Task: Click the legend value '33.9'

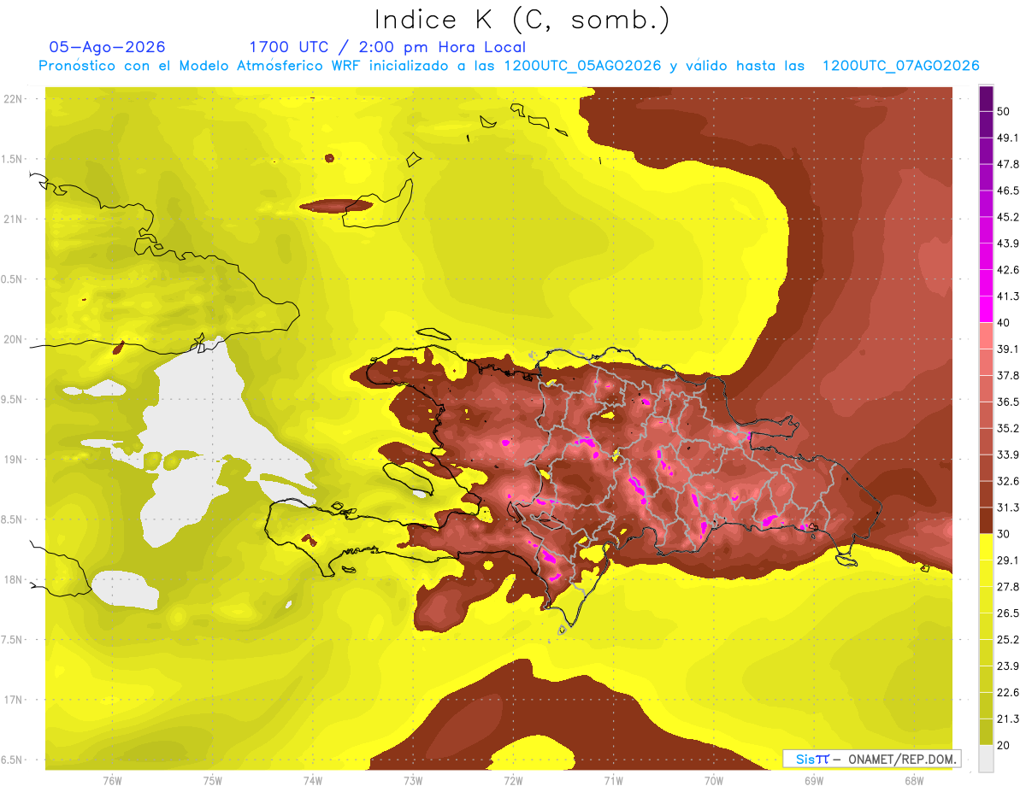Action: (x=1008, y=455)
